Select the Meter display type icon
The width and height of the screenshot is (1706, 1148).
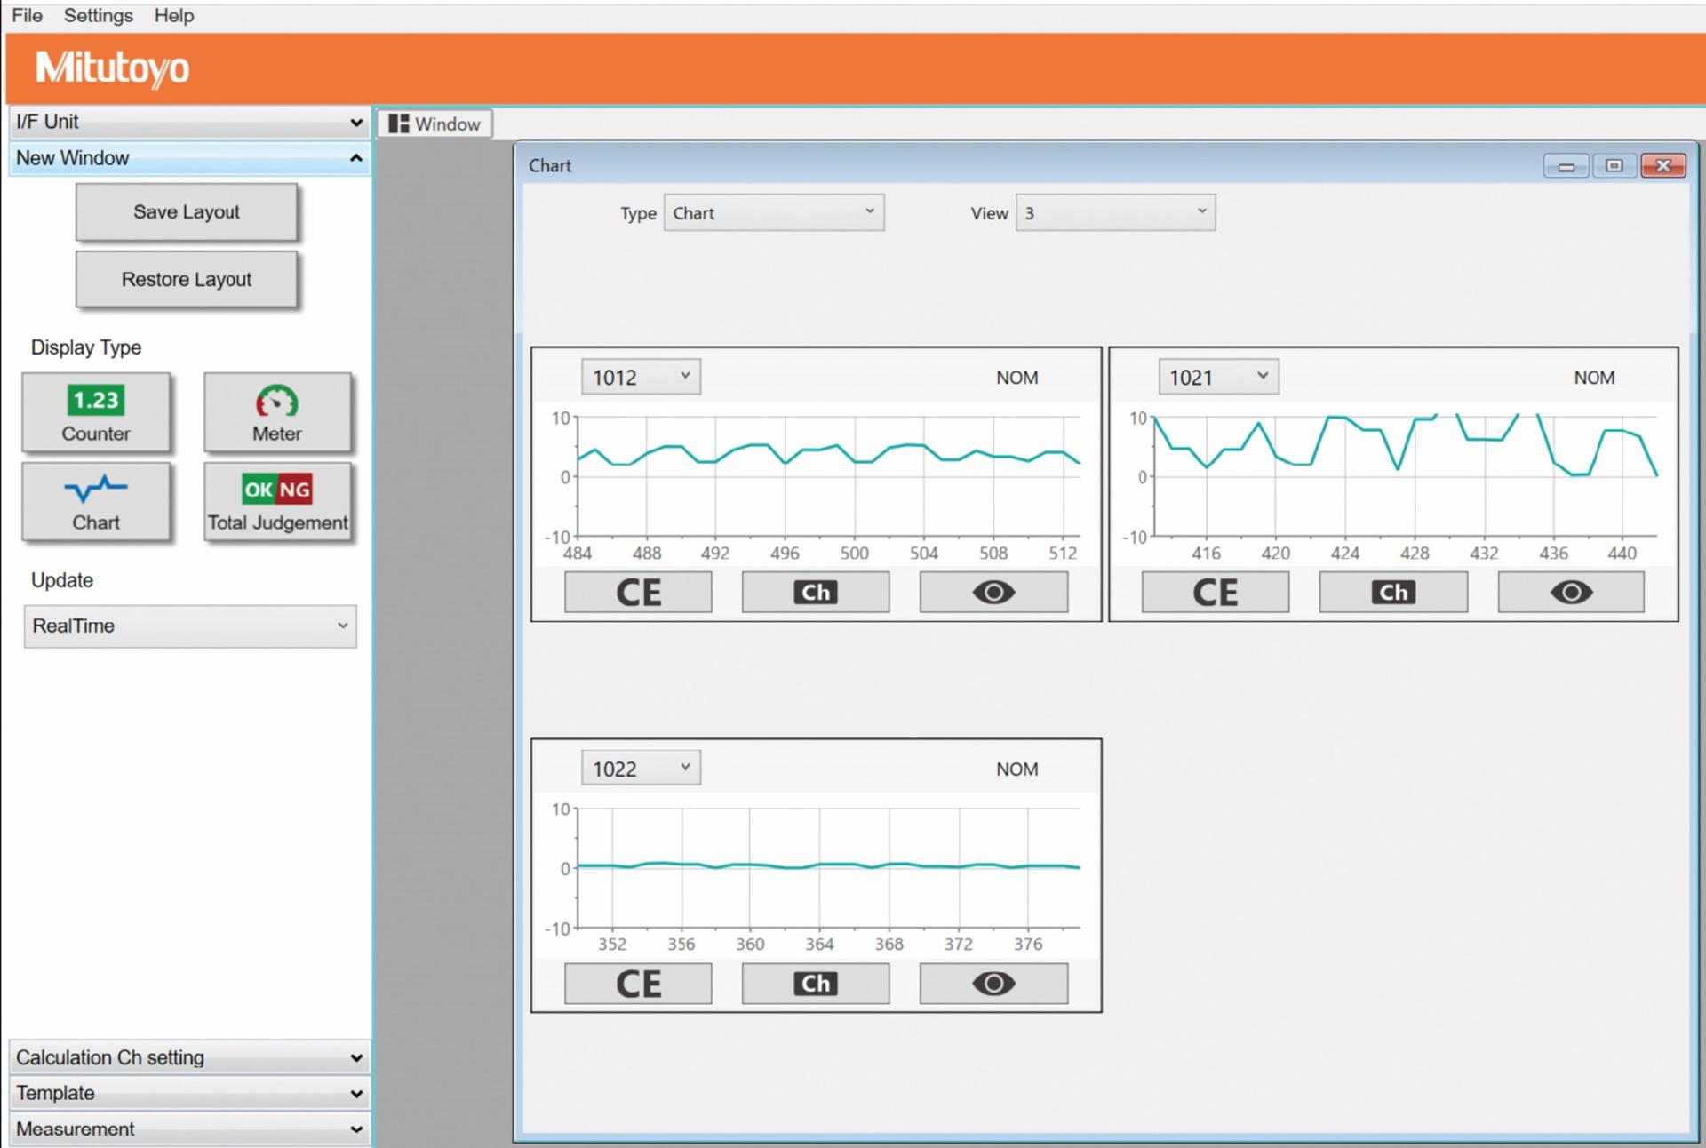point(277,411)
